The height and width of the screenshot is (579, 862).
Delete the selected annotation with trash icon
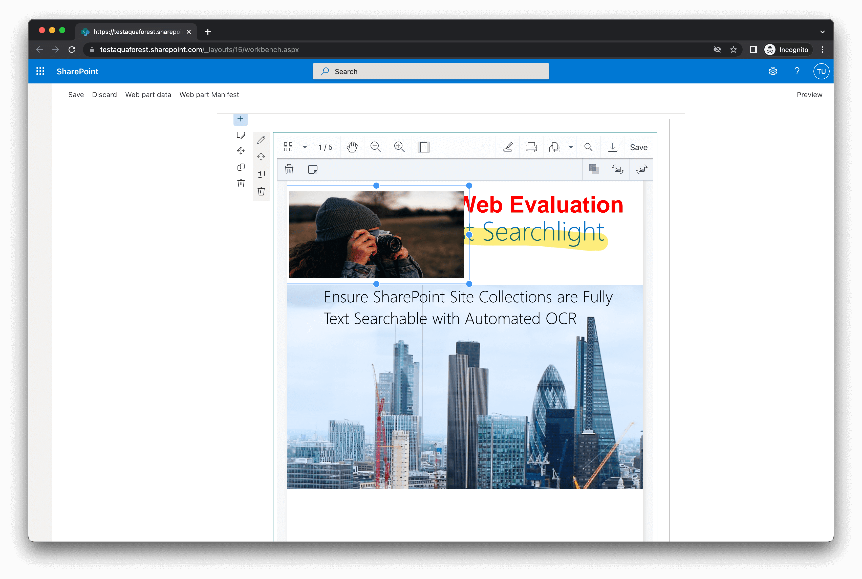pyautogui.click(x=289, y=169)
